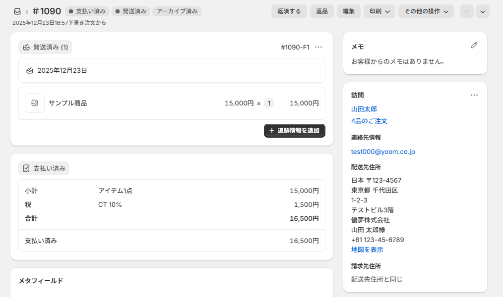
Task: Go to next order with down arrow
Action: [483, 11]
